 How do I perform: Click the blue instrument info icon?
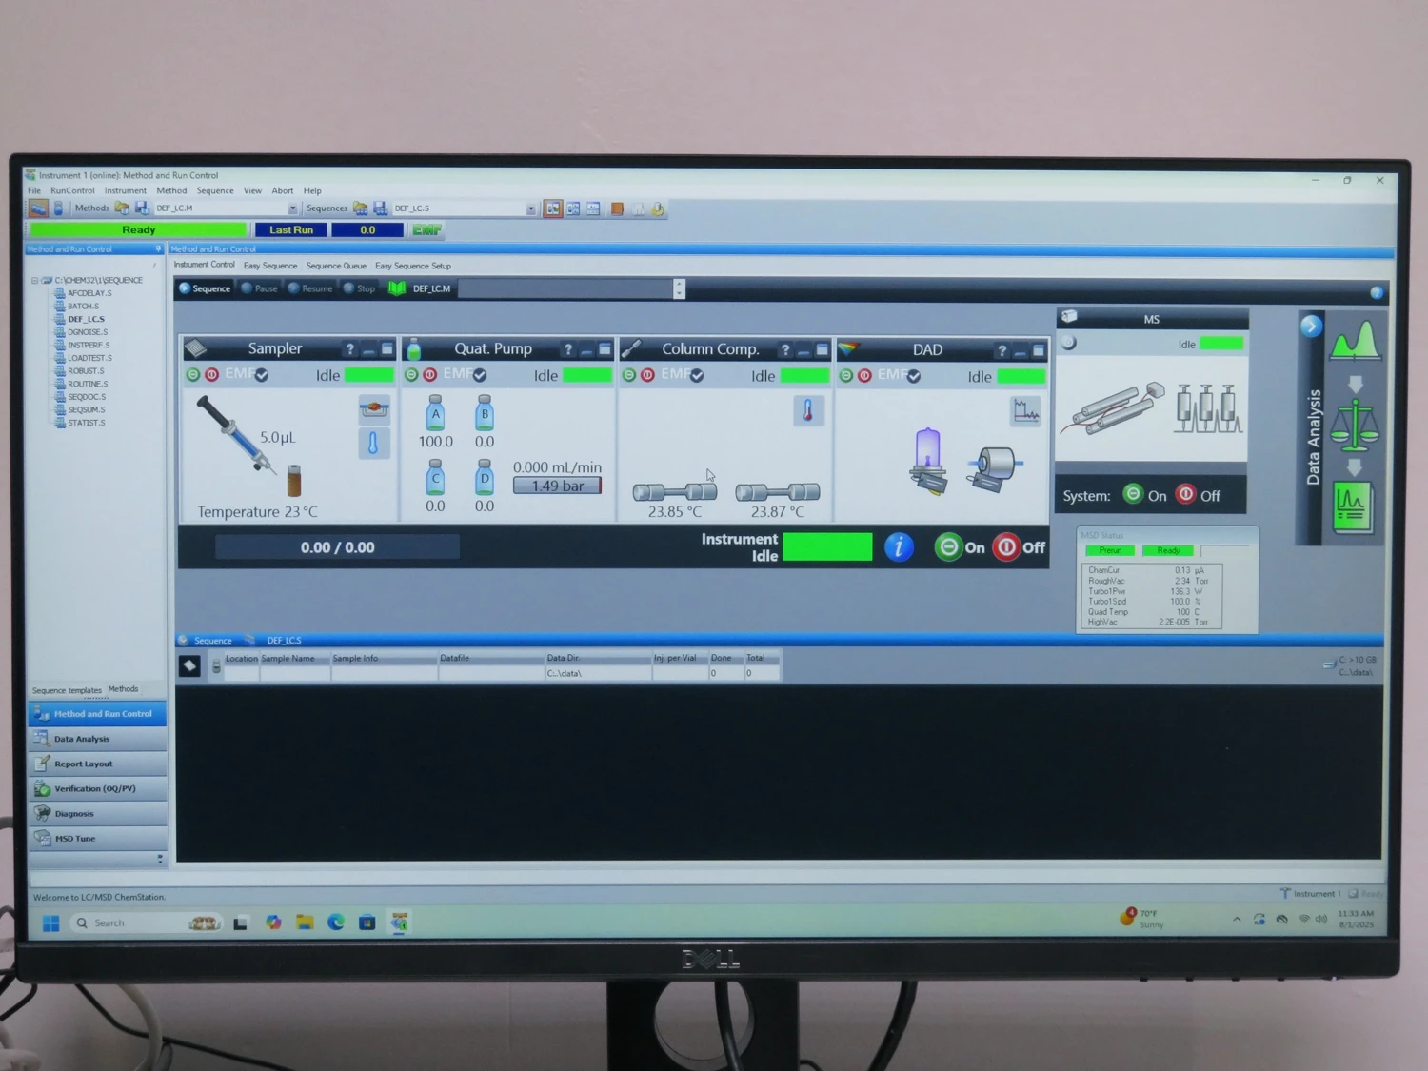(x=899, y=547)
